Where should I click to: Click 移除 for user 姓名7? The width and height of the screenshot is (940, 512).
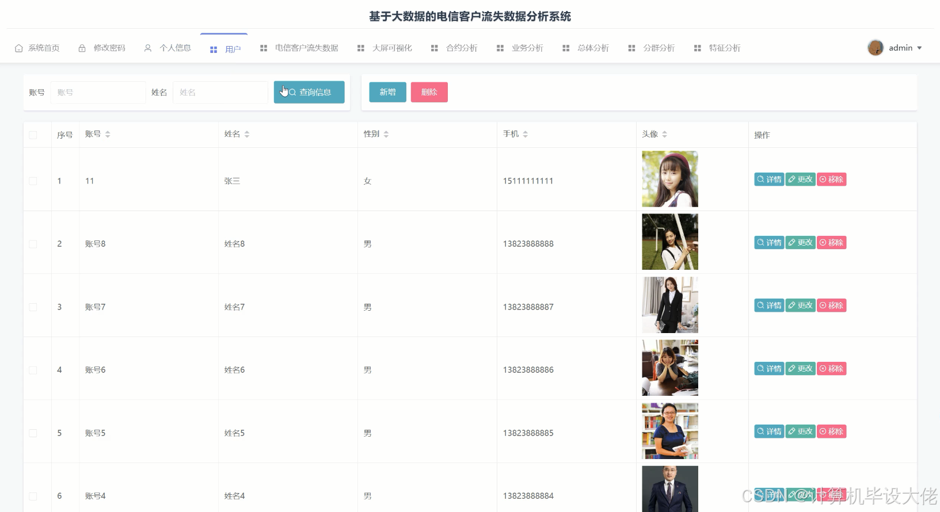point(832,305)
